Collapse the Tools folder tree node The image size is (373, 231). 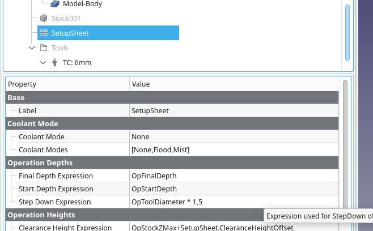32,48
